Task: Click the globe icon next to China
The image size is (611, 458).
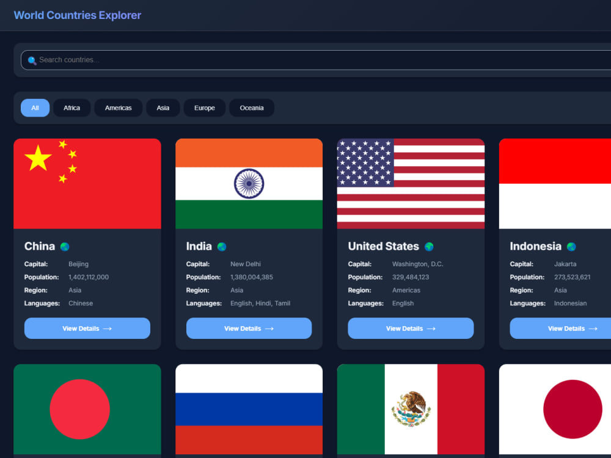Action: 65,247
